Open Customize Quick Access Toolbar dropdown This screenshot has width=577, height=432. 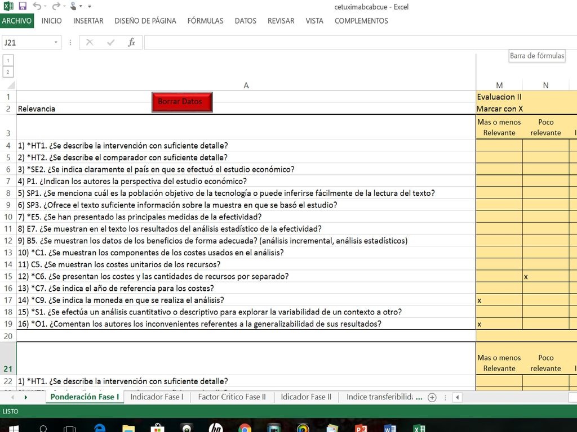click(90, 6)
